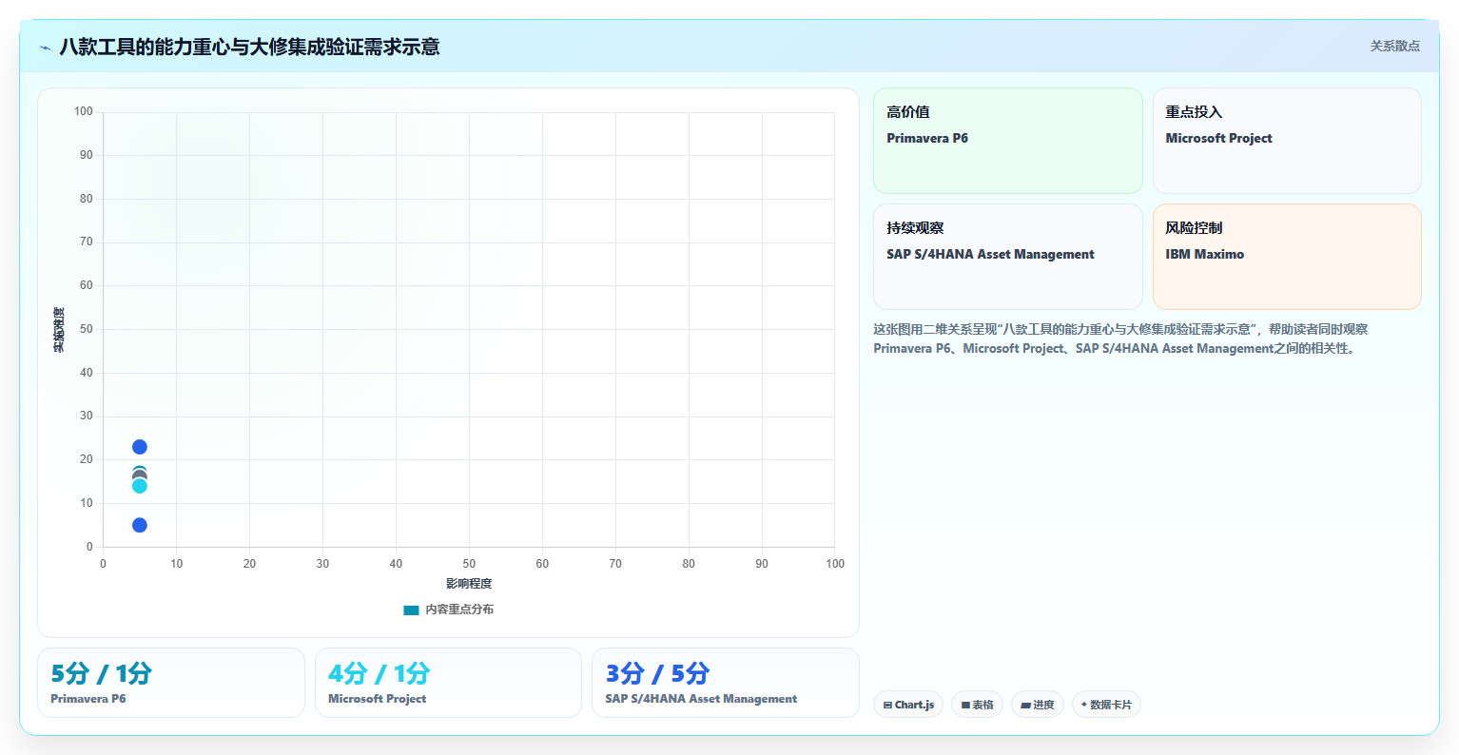
Task: Click the 4分 / 1分 score value
Action: tap(379, 673)
